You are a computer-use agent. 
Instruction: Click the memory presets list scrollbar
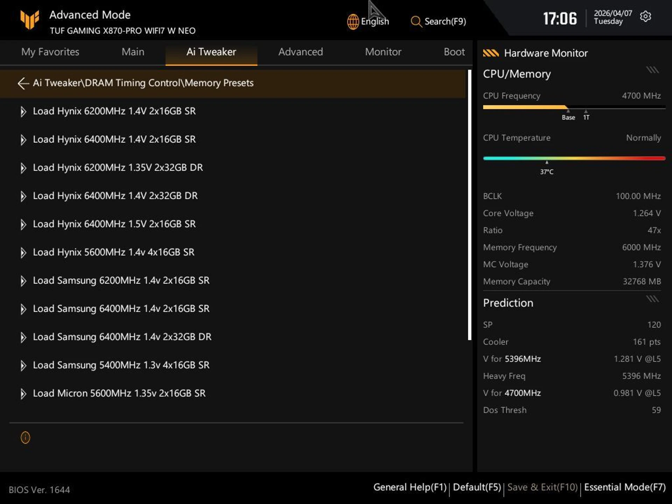pos(470,205)
